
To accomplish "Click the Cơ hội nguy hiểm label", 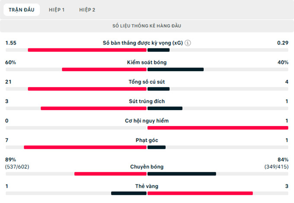I will (x=147, y=121).
